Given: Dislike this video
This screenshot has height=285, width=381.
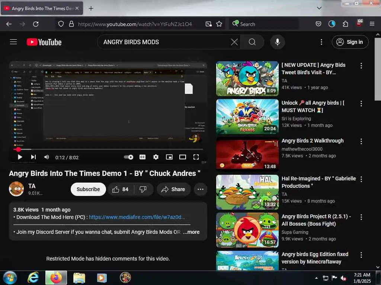Looking at the screenshot, I should point(143,189).
